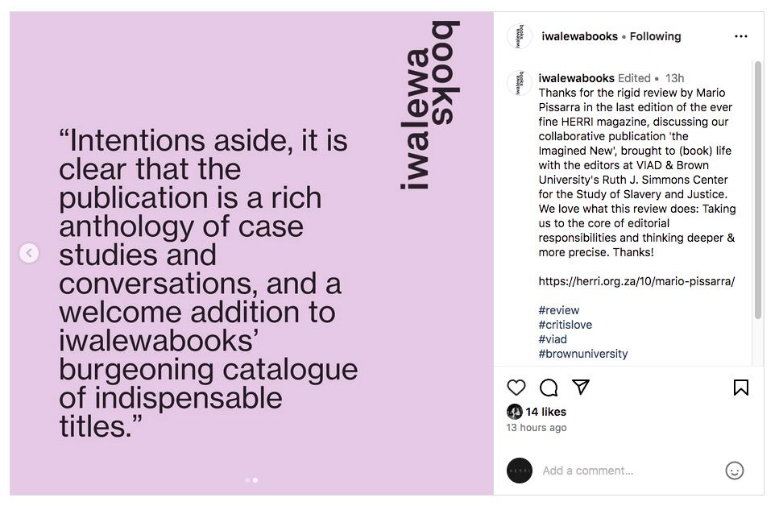Open comments with the speech bubble icon

coord(549,388)
